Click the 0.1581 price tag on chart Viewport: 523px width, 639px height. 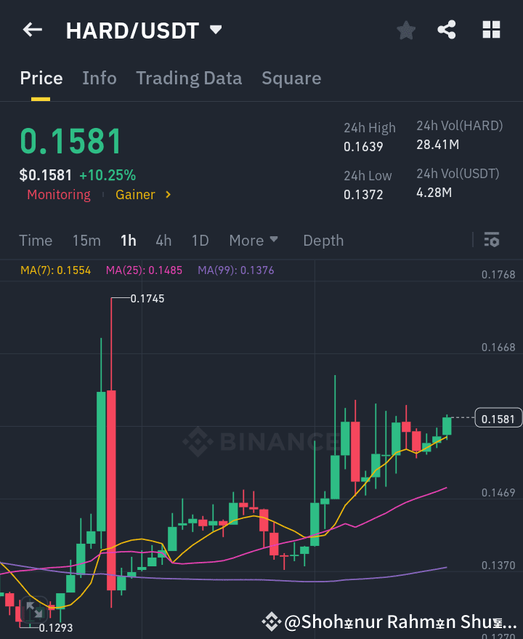point(498,418)
